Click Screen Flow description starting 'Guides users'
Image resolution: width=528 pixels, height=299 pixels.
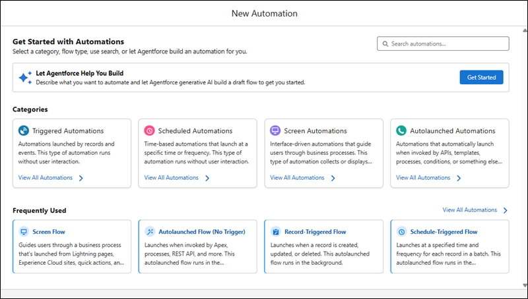pos(71,254)
